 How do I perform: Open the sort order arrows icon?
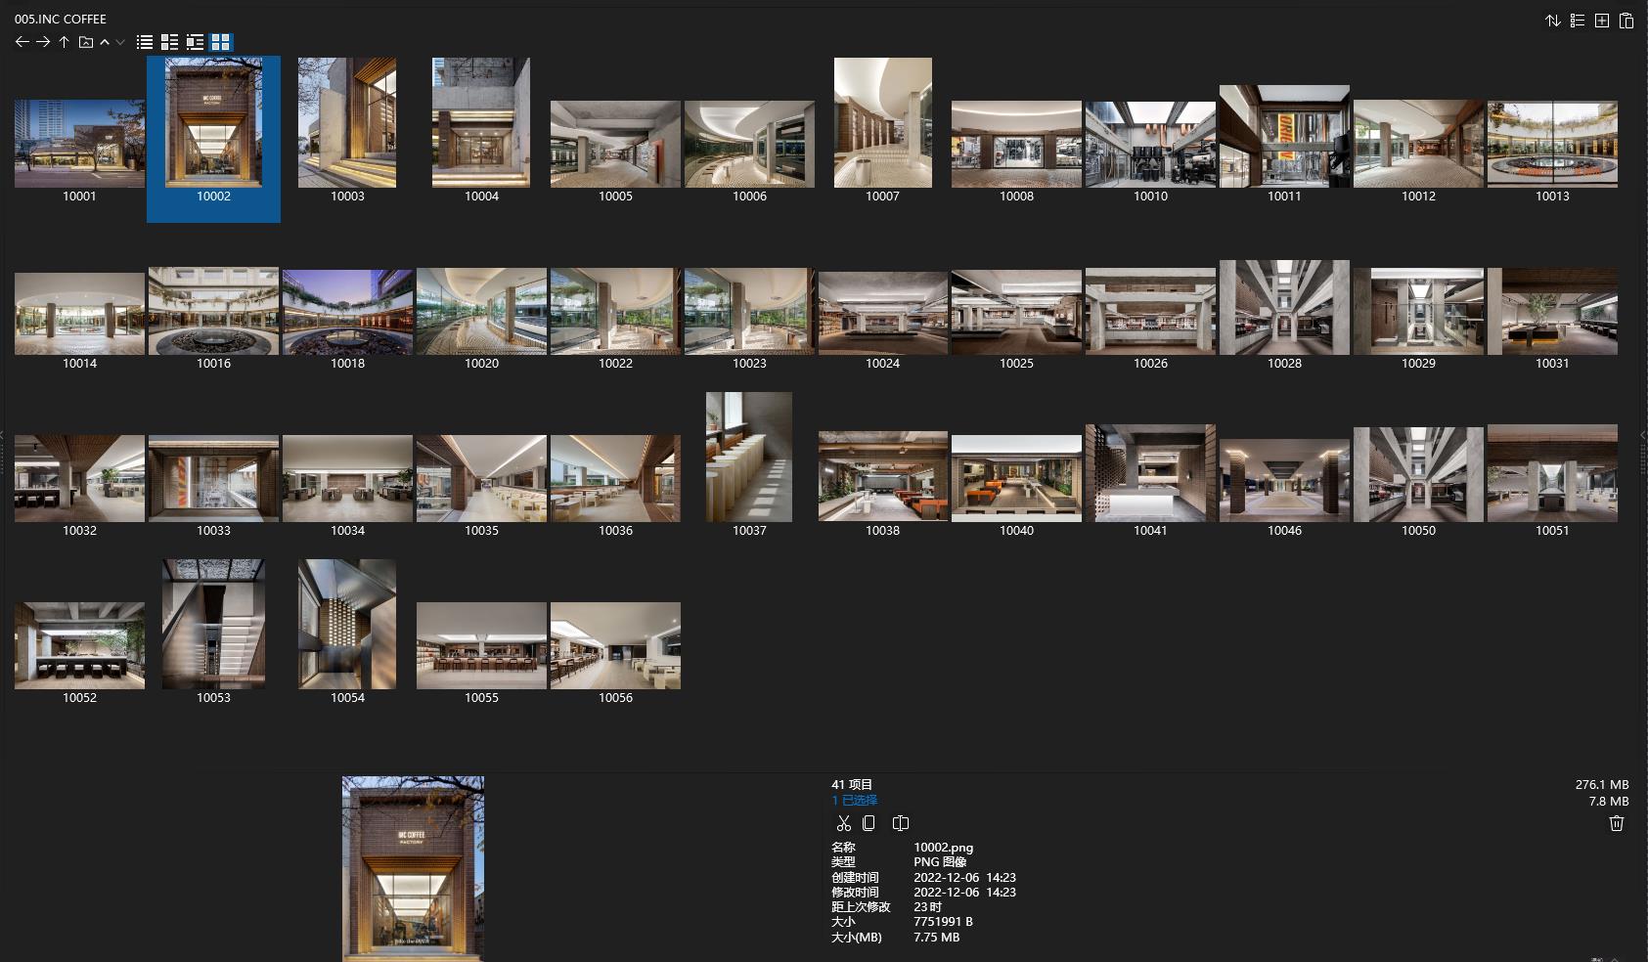click(1552, 21)
